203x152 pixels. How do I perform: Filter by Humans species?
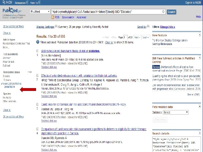click(x=7, y=97)
